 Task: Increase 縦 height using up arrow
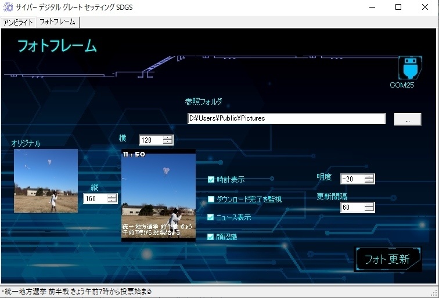click(x=112, y=196)
